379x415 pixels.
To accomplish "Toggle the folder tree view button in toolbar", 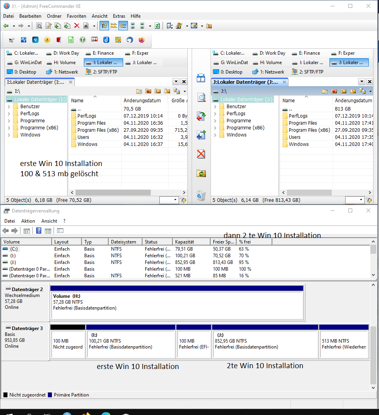I will click(x=104, y=26).
